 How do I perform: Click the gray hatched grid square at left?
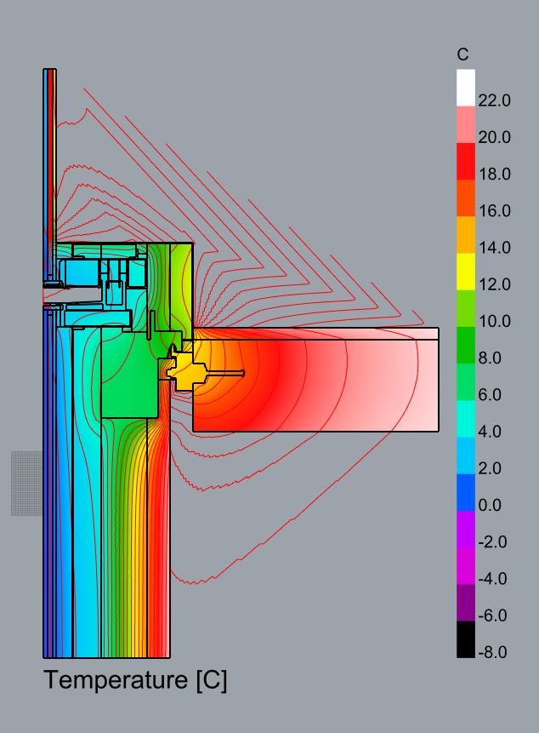tap(26, 483)
